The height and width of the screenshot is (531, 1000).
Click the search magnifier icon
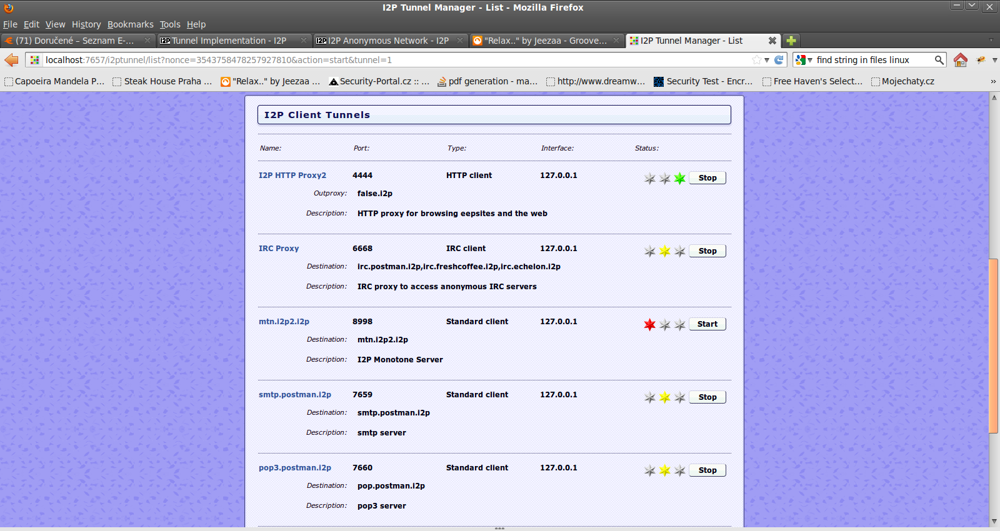coord(939,60)
